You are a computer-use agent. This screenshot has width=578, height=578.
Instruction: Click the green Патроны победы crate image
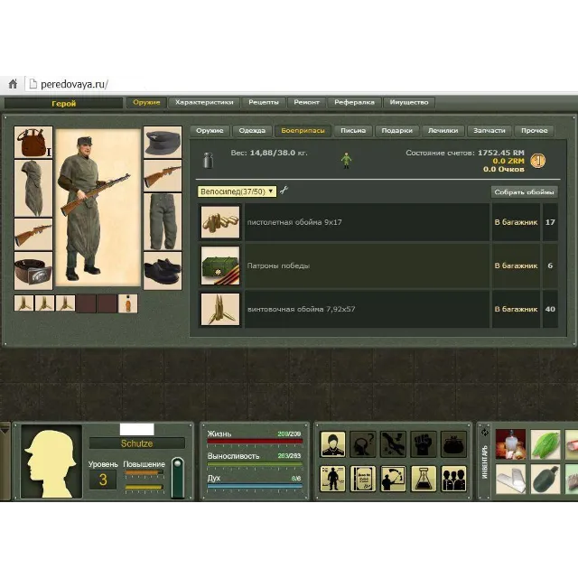click(220, 266)
